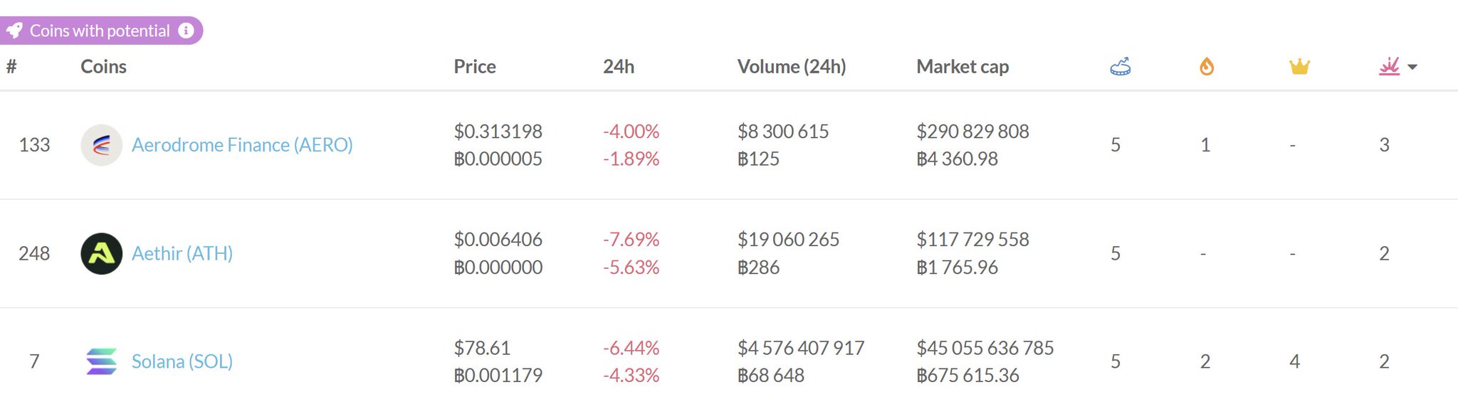Click the blue icon column header
The width and height of the screenshot is (1458, 414).
(x=1120, y=67)
